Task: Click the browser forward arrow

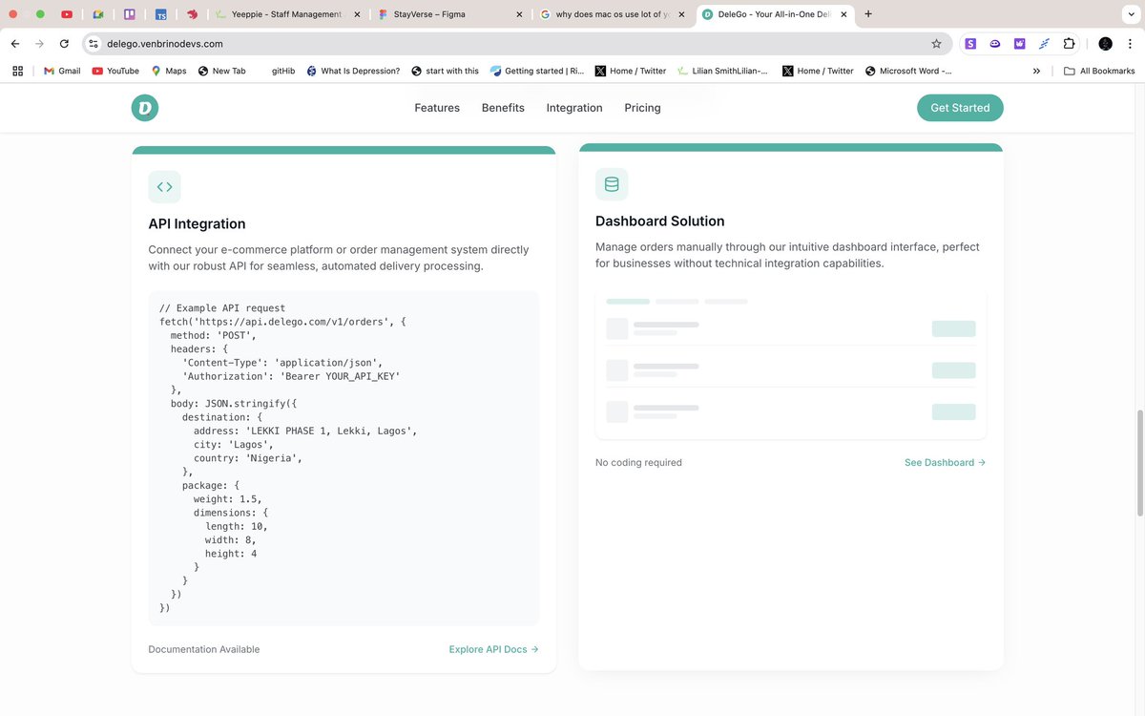Action: 39,44
